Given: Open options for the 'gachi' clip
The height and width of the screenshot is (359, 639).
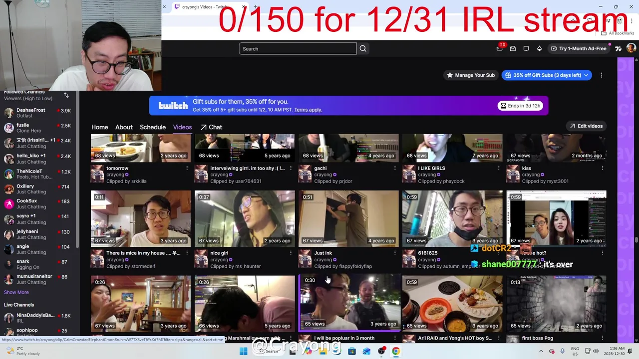Looking at the screenshot, I should coord(395,169).
